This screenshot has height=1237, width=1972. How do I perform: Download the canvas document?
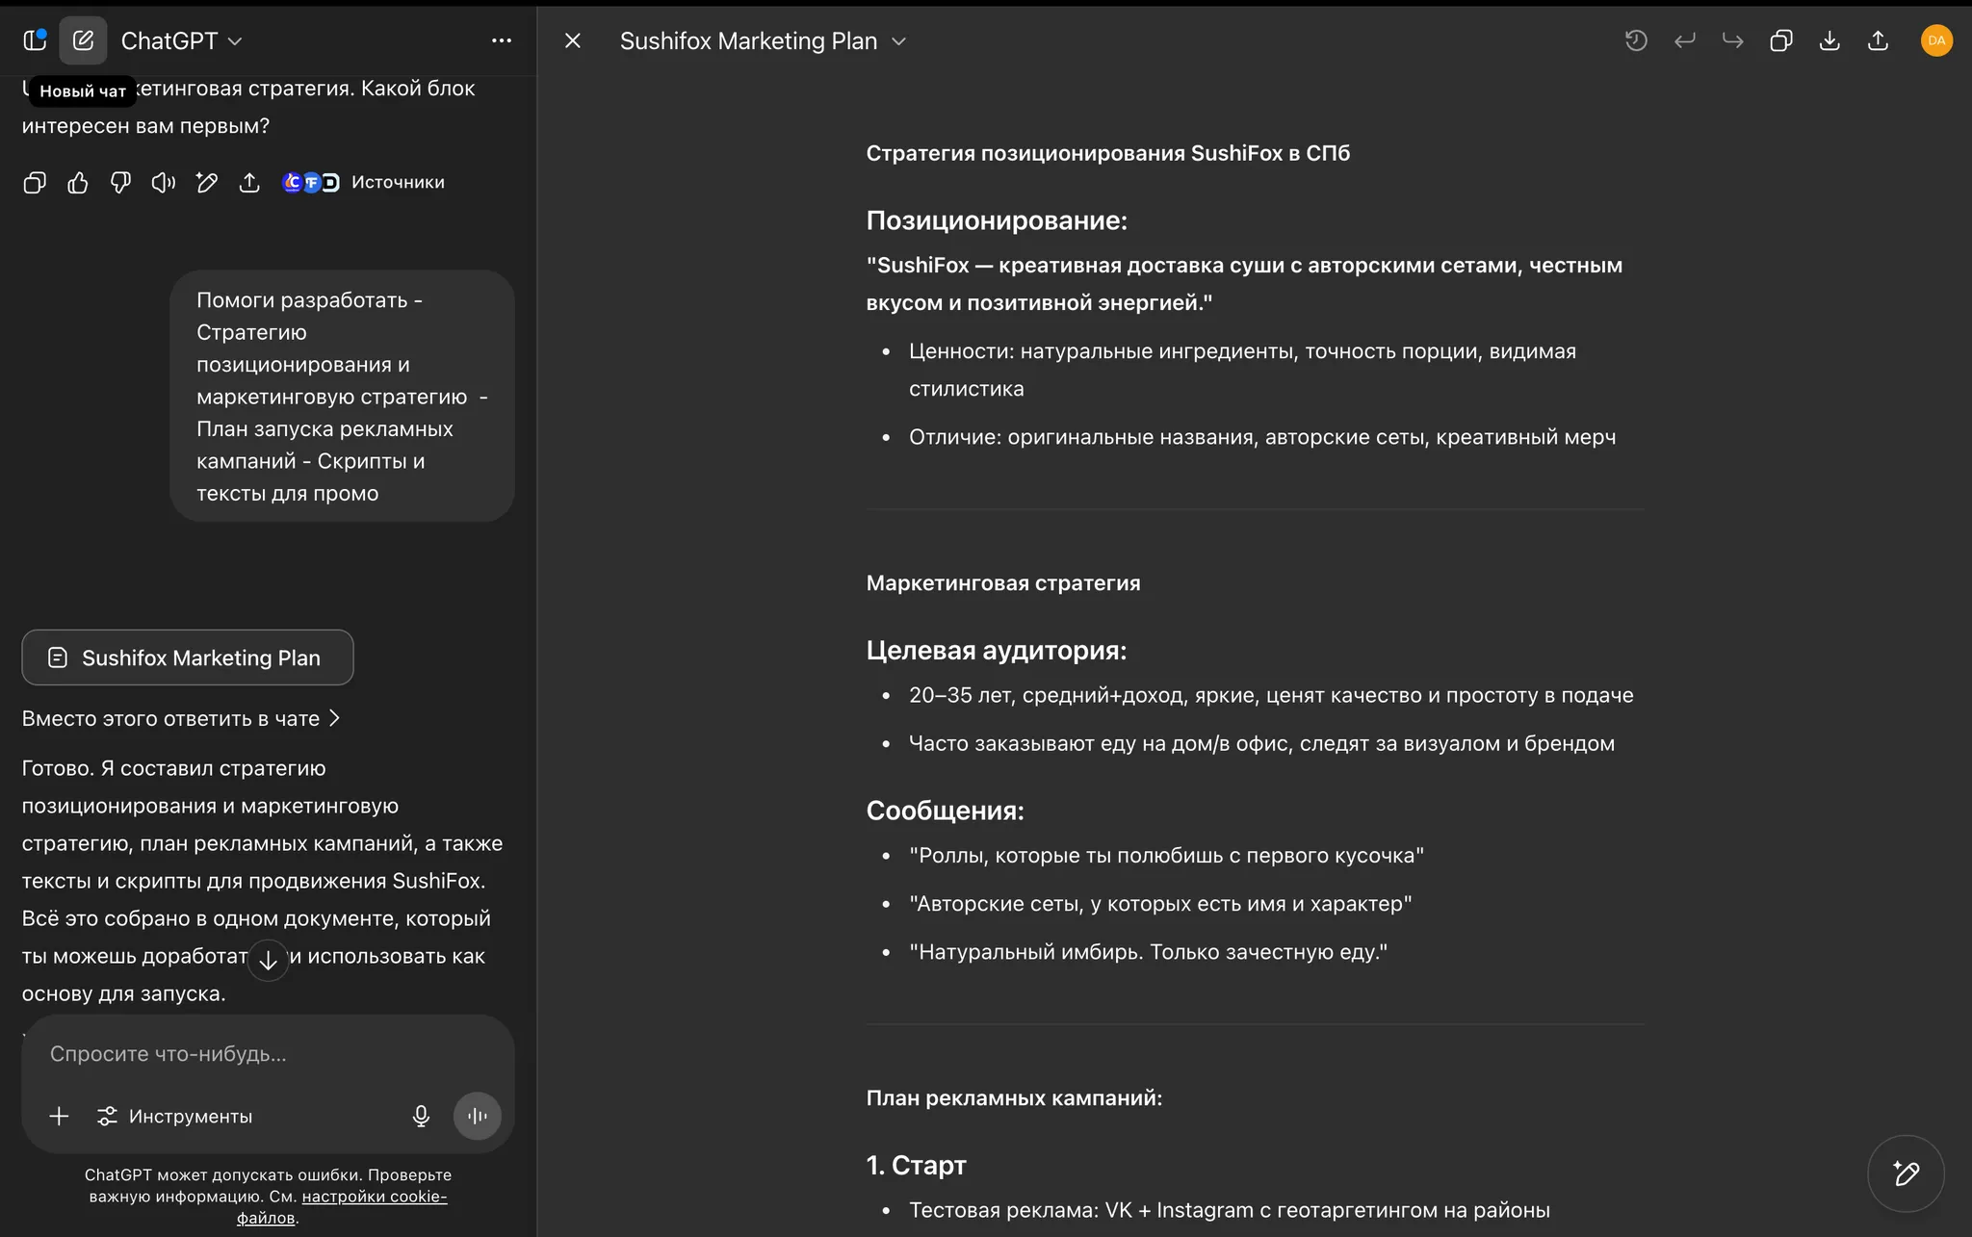[1829, 40]
